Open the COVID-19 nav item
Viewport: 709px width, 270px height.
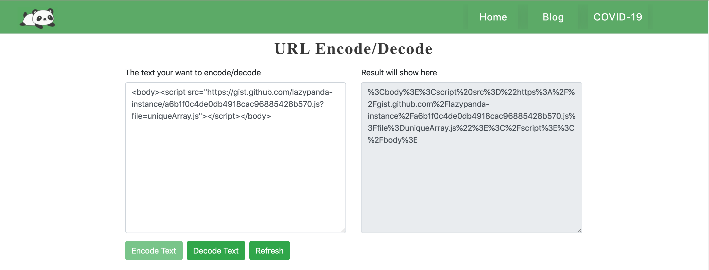click(618, 17)
